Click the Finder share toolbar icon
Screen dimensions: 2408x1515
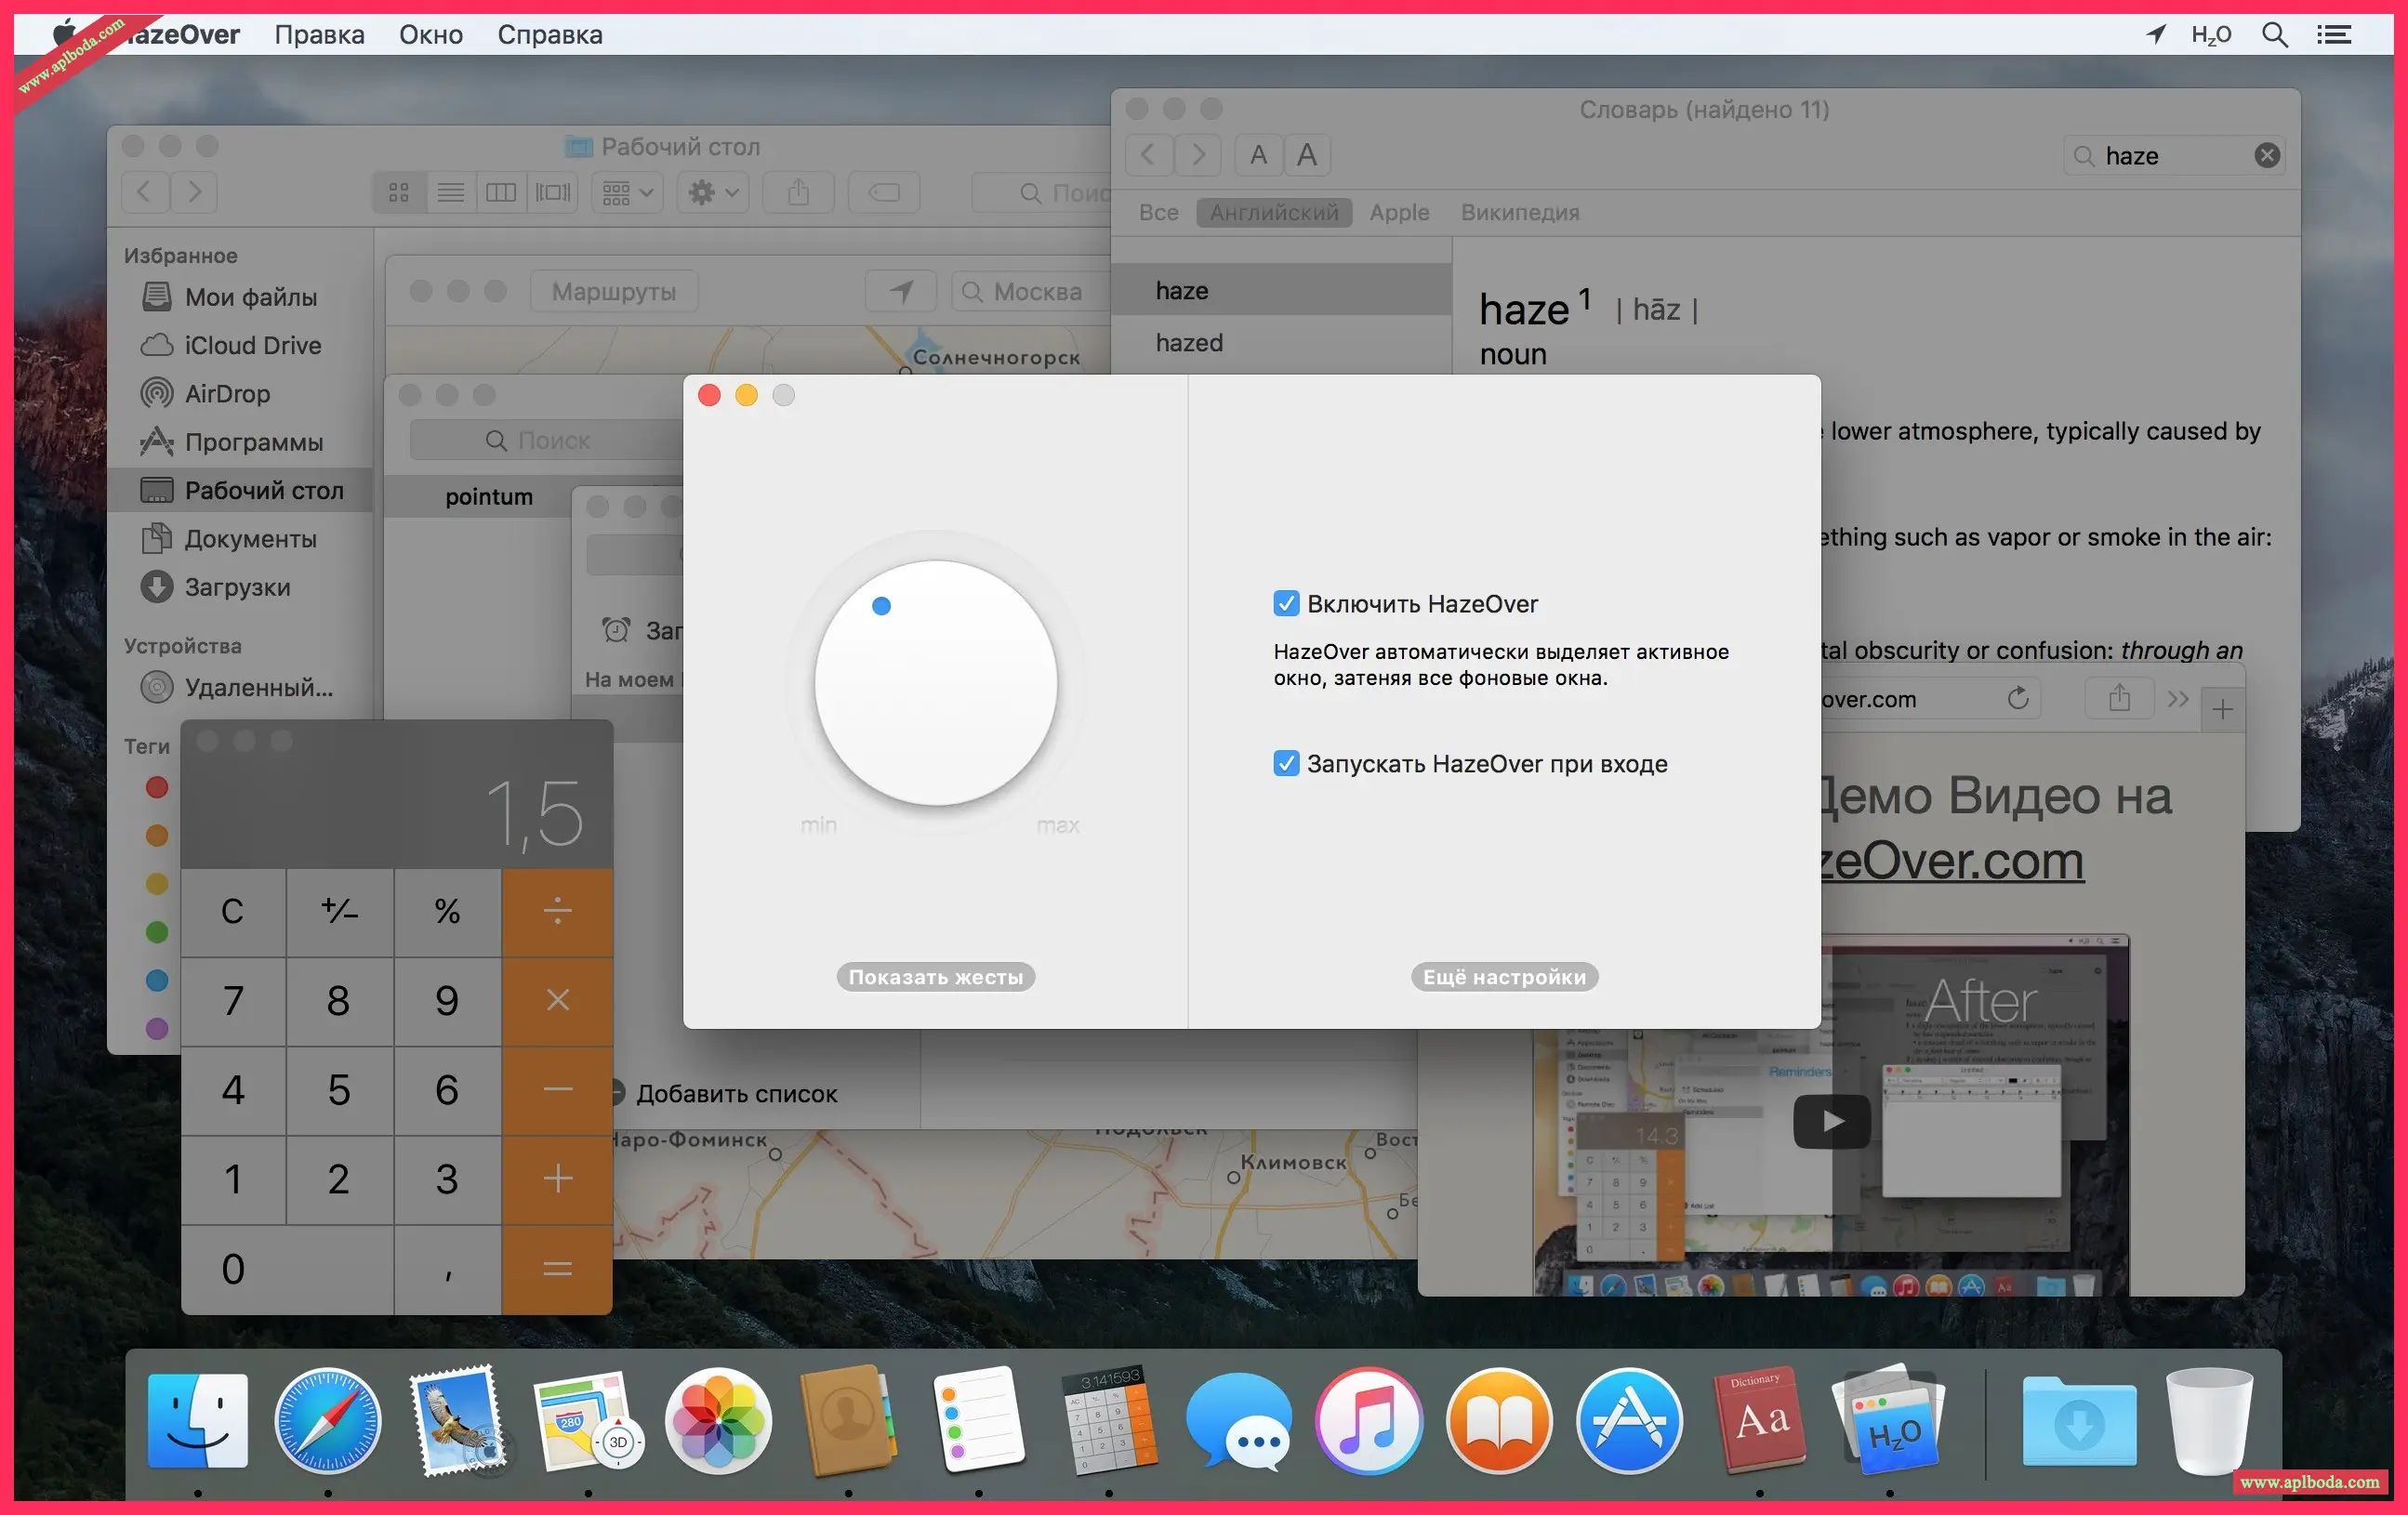[798, 192]
